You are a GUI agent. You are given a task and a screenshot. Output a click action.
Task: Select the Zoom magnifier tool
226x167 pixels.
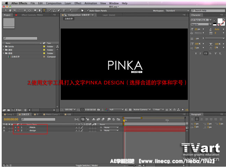click(15, 10)
